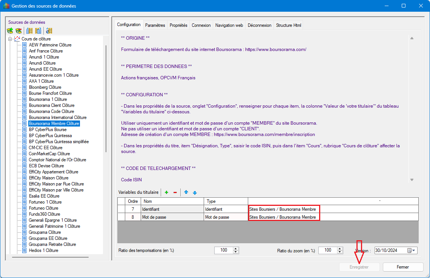Open the Version date picker dropdown
Screen dimensions: 430x278
414,250
